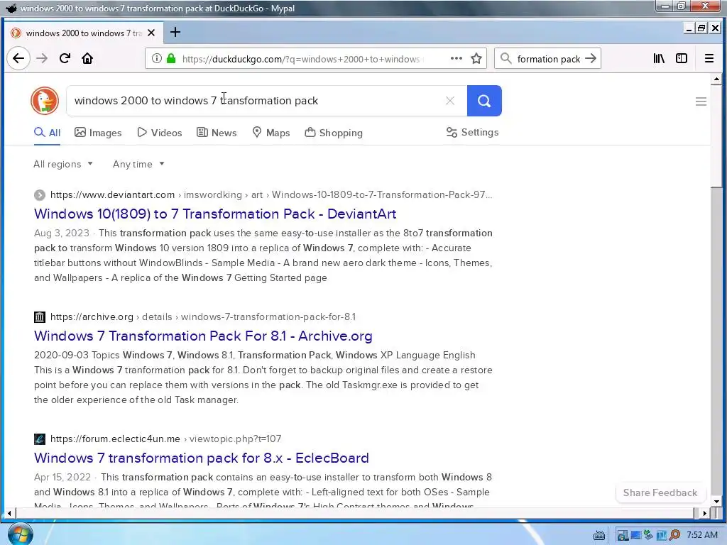Click the on-screen keyboard tray icon

click(x=599, y=536)
